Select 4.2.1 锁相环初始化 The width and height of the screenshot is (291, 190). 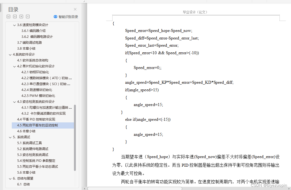coord(35,72)
